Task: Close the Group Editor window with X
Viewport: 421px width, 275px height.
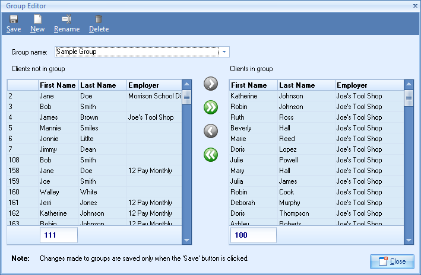Action: point(415,5)
